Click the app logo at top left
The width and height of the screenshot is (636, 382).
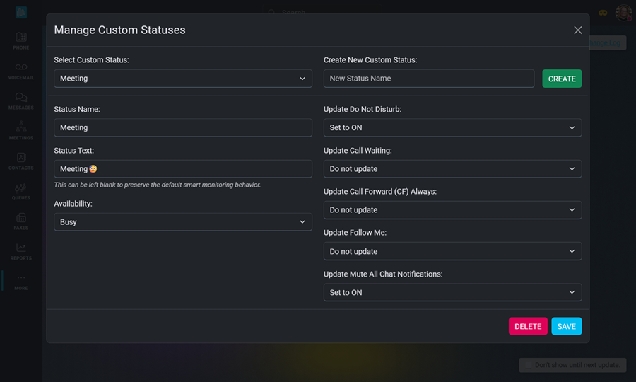pyautogui.click(x=21, y=12)
